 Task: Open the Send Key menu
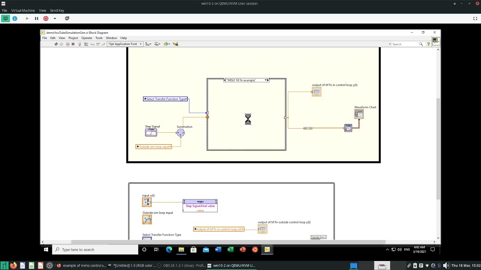57,10
